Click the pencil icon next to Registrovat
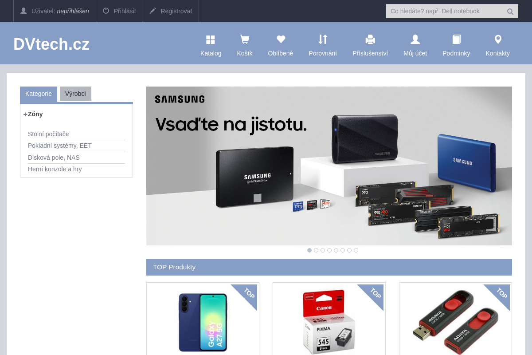 pyautogui.click(x=153, y=11)
